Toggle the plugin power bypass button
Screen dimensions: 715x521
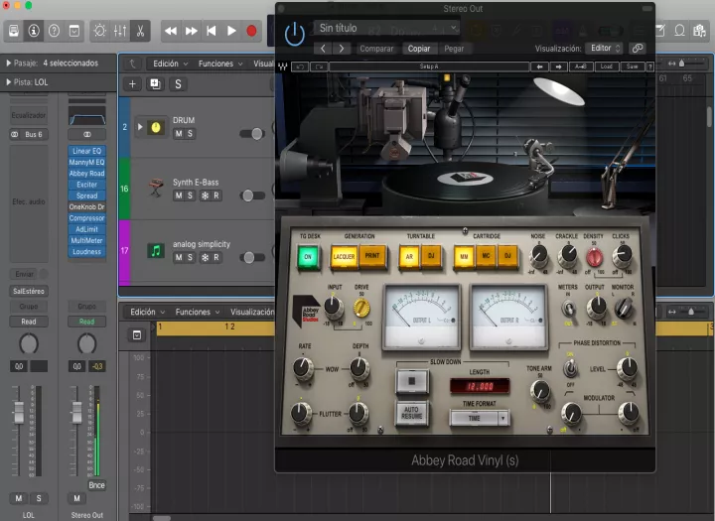(295, 34)
